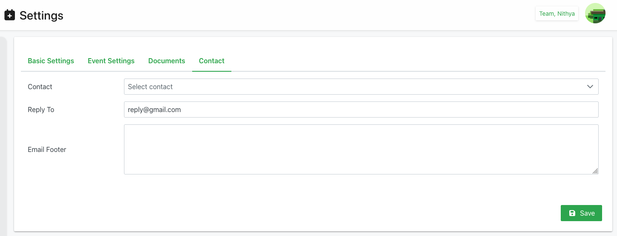Viewport: 617px width, 236px height.
Task: Go to the Documents tab
Action: (x=167, y=61)
